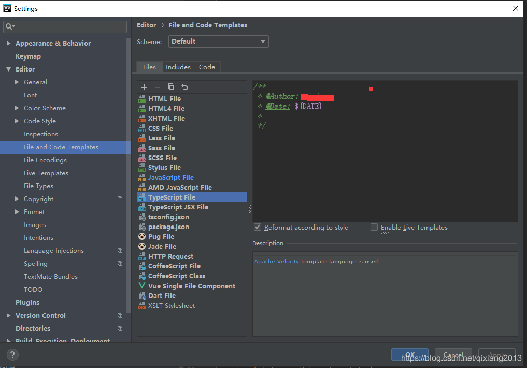Click search magnifier icon in settings

click(x=10, y=26)
